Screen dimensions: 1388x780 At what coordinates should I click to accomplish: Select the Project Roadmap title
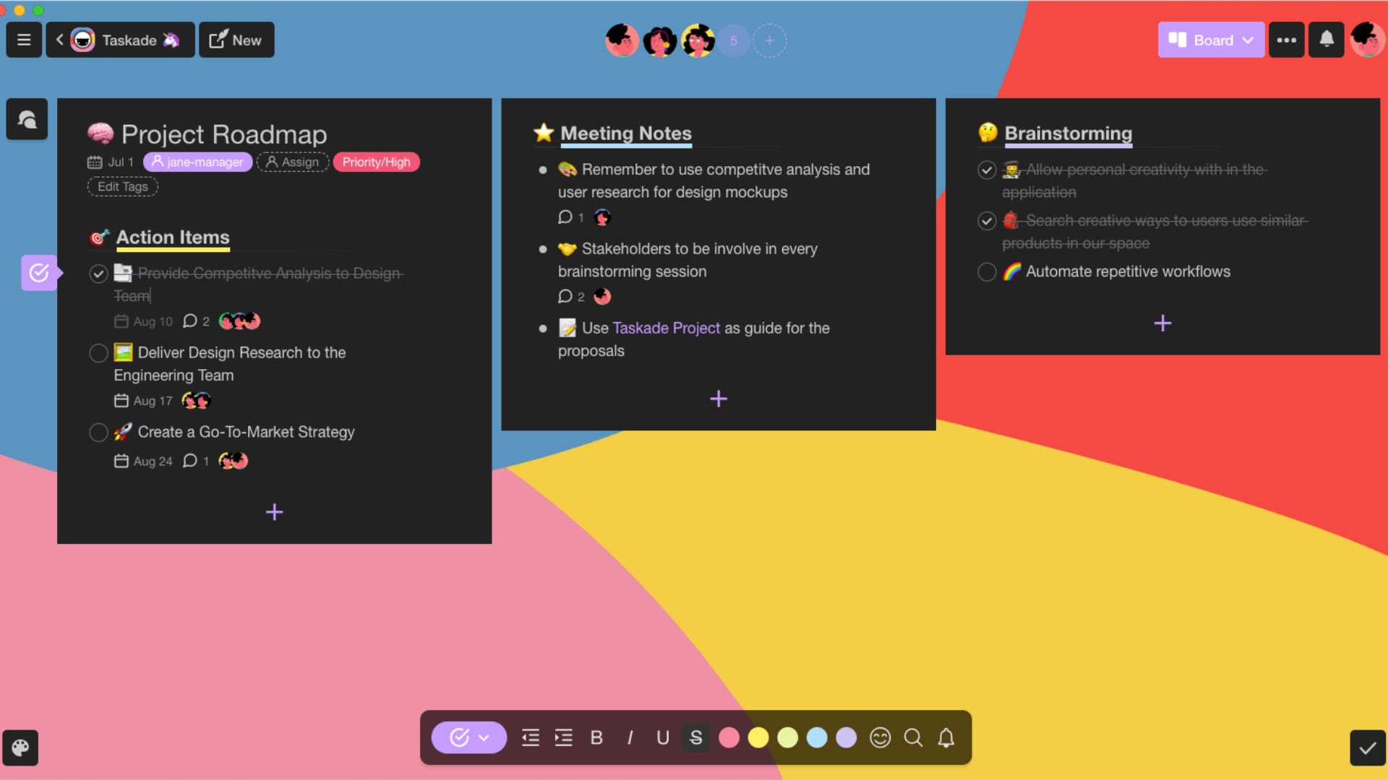click(224, 134)
